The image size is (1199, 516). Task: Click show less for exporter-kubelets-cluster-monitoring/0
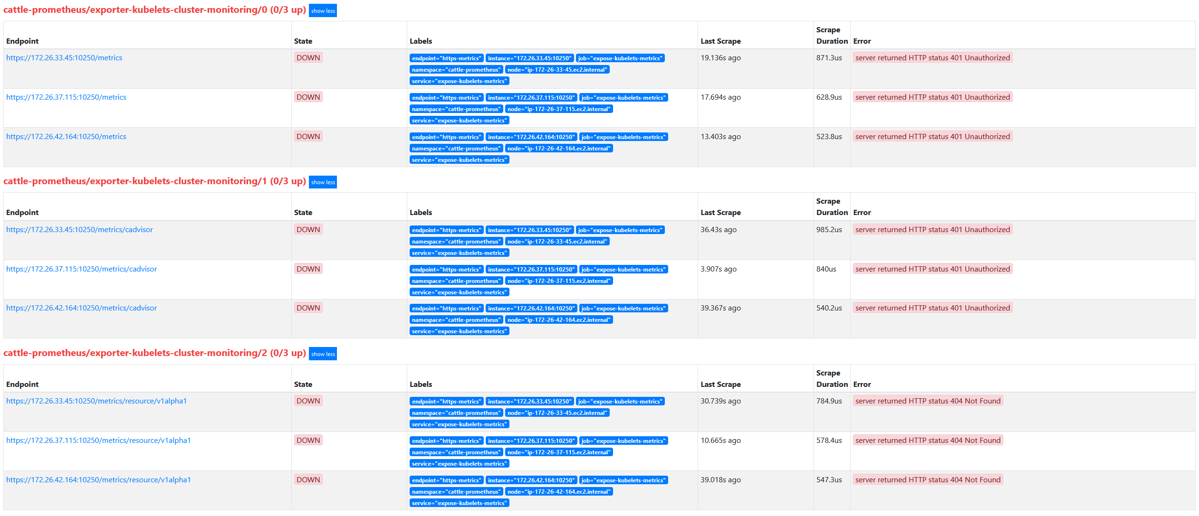(323, 10)
